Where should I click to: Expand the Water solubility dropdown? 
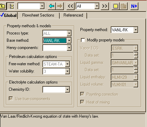click(67, 71)
